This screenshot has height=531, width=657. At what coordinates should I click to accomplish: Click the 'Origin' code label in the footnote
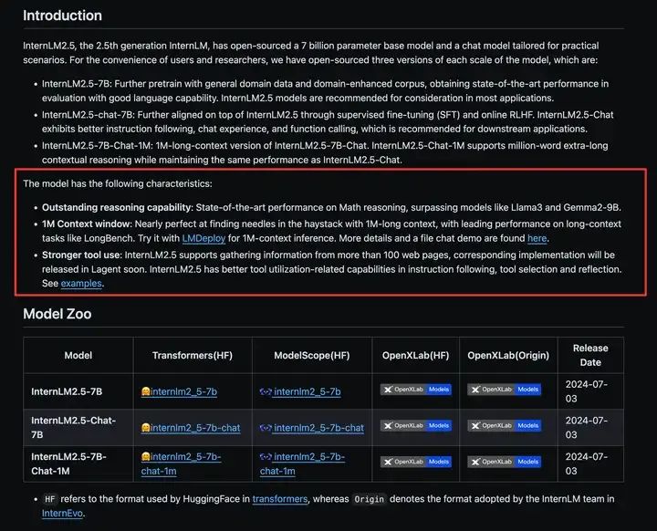point(370,499)
